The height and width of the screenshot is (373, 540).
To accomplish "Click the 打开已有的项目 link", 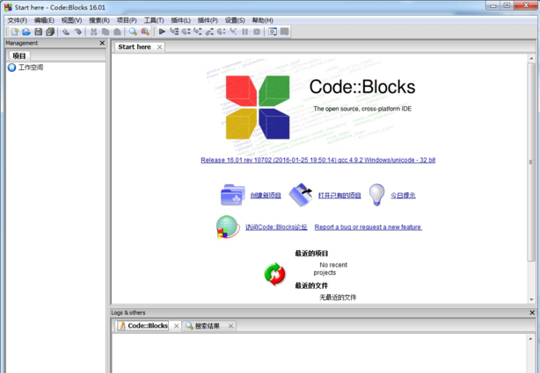I will [x=339, y=195].
